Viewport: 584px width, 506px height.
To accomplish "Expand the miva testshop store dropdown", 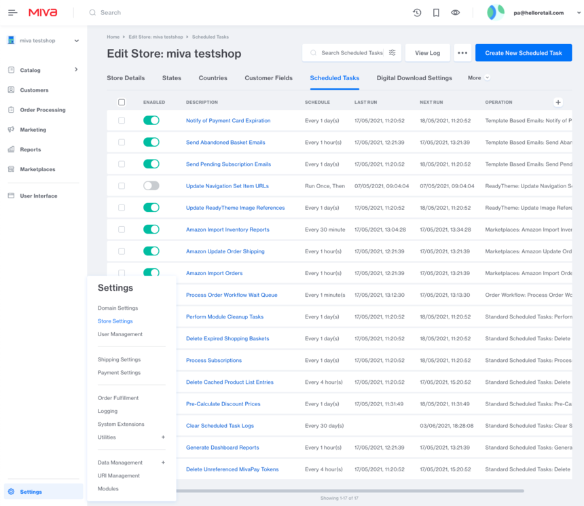I will click(76, 41).
